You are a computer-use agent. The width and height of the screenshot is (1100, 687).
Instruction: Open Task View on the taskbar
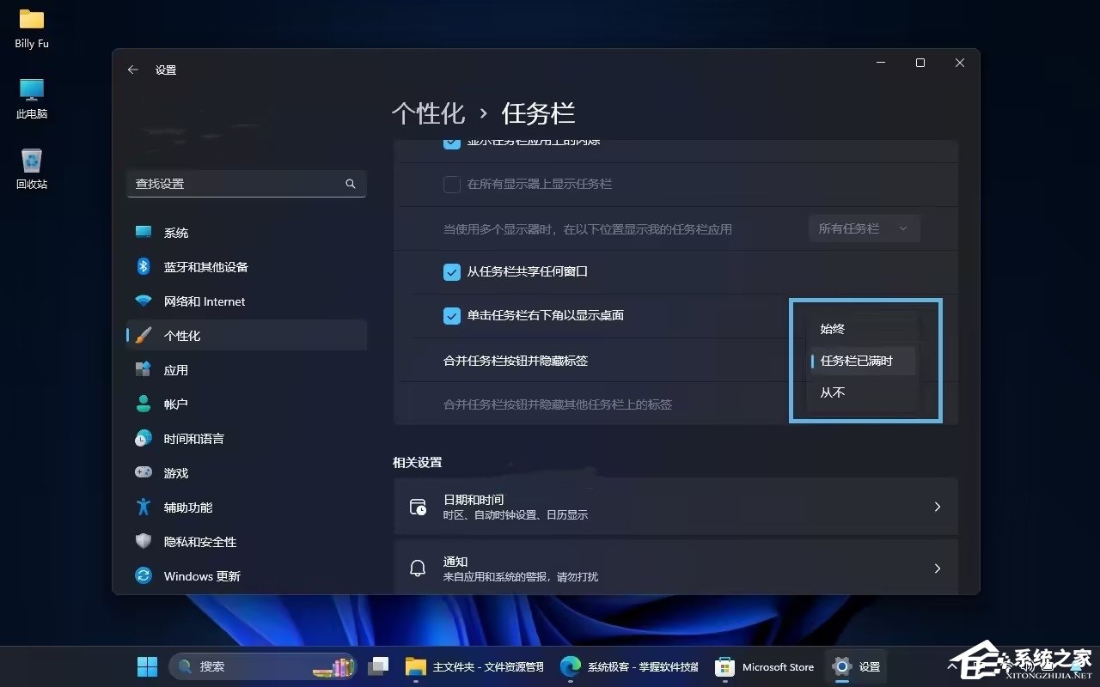(x=378, y=666)
